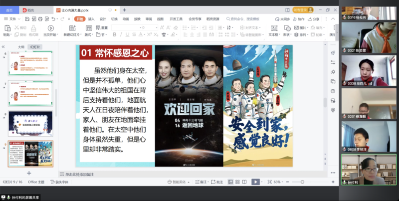399x201 pixels.
Task: Apply Italic formatting
Action: [x=121, y=34]
